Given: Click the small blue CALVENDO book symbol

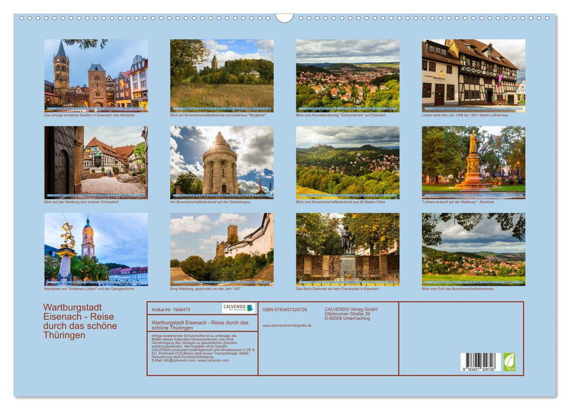Looking at the screenshot, I should pyautogui.click(x=250, y=309).
